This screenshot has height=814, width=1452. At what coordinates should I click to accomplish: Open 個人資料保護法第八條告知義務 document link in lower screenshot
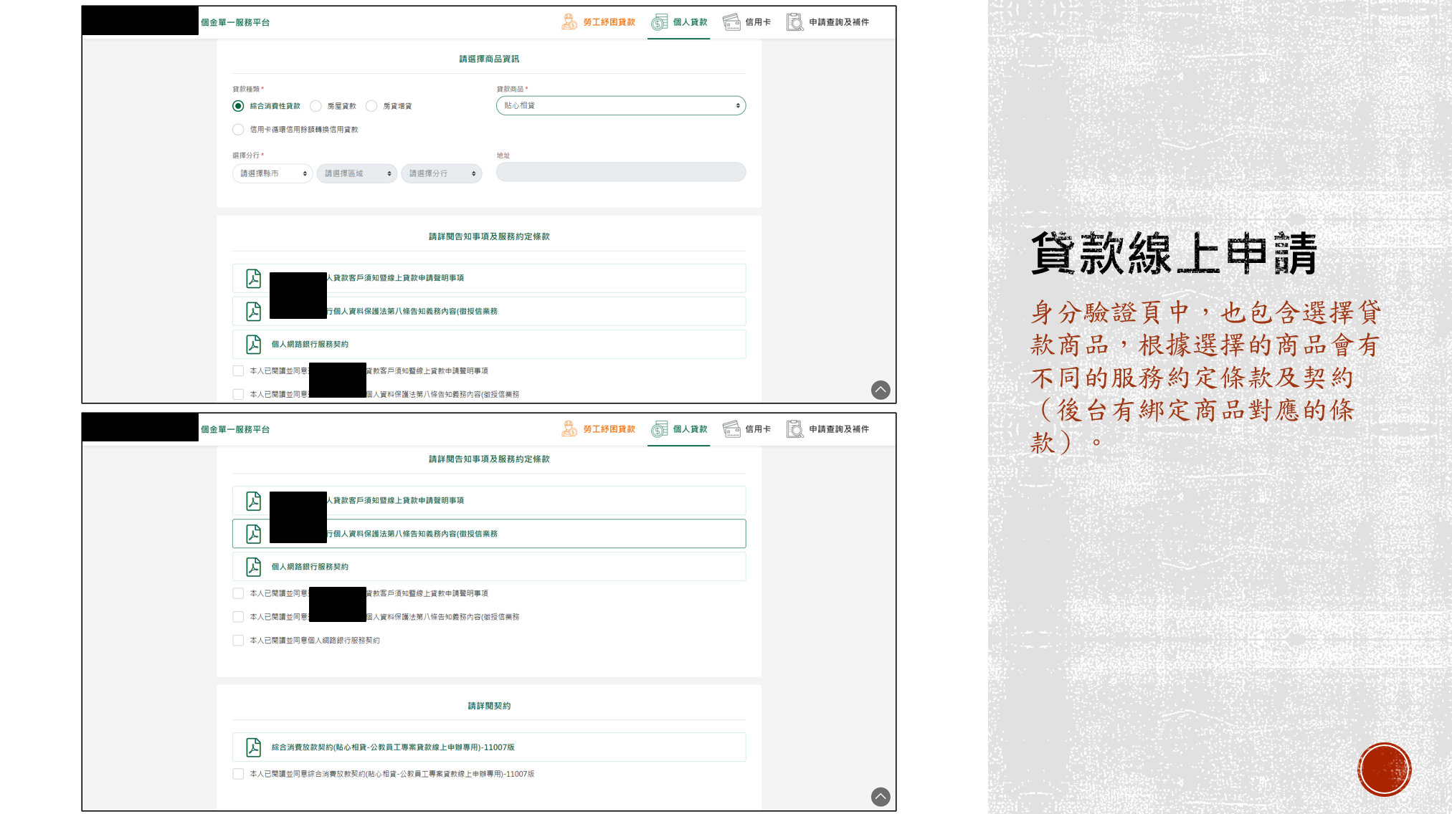[489, 534]
